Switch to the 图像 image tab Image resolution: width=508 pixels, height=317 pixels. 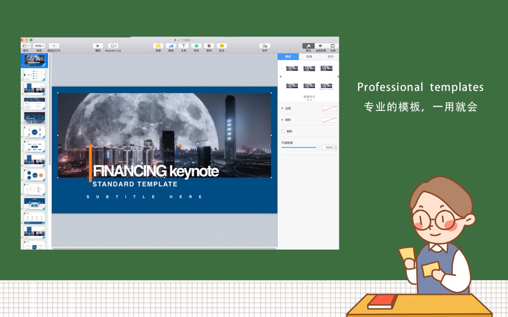pos(309,57)
